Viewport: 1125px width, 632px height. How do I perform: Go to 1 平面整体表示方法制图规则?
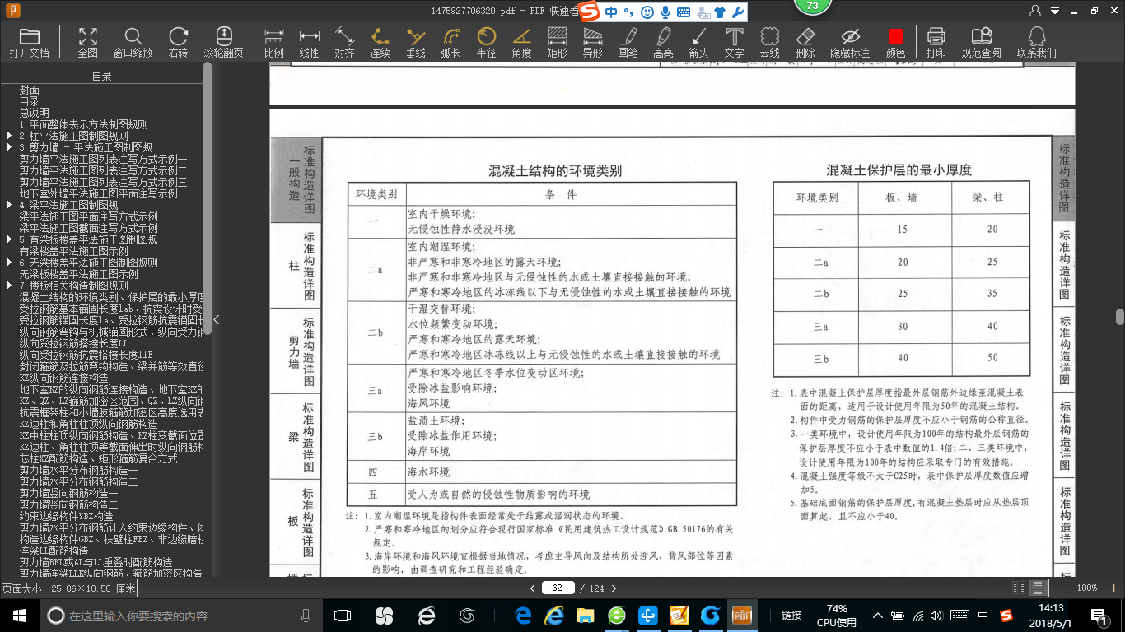(84, 124)
